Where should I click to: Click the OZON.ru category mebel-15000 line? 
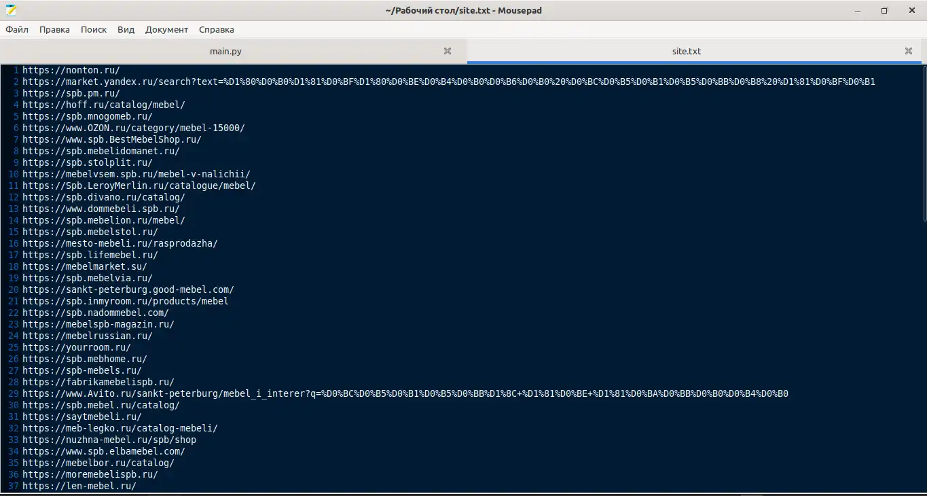click(x=134, y=128)
